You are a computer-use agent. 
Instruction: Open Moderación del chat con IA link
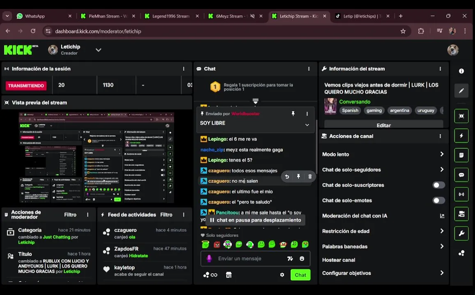[x=442, y=216]
